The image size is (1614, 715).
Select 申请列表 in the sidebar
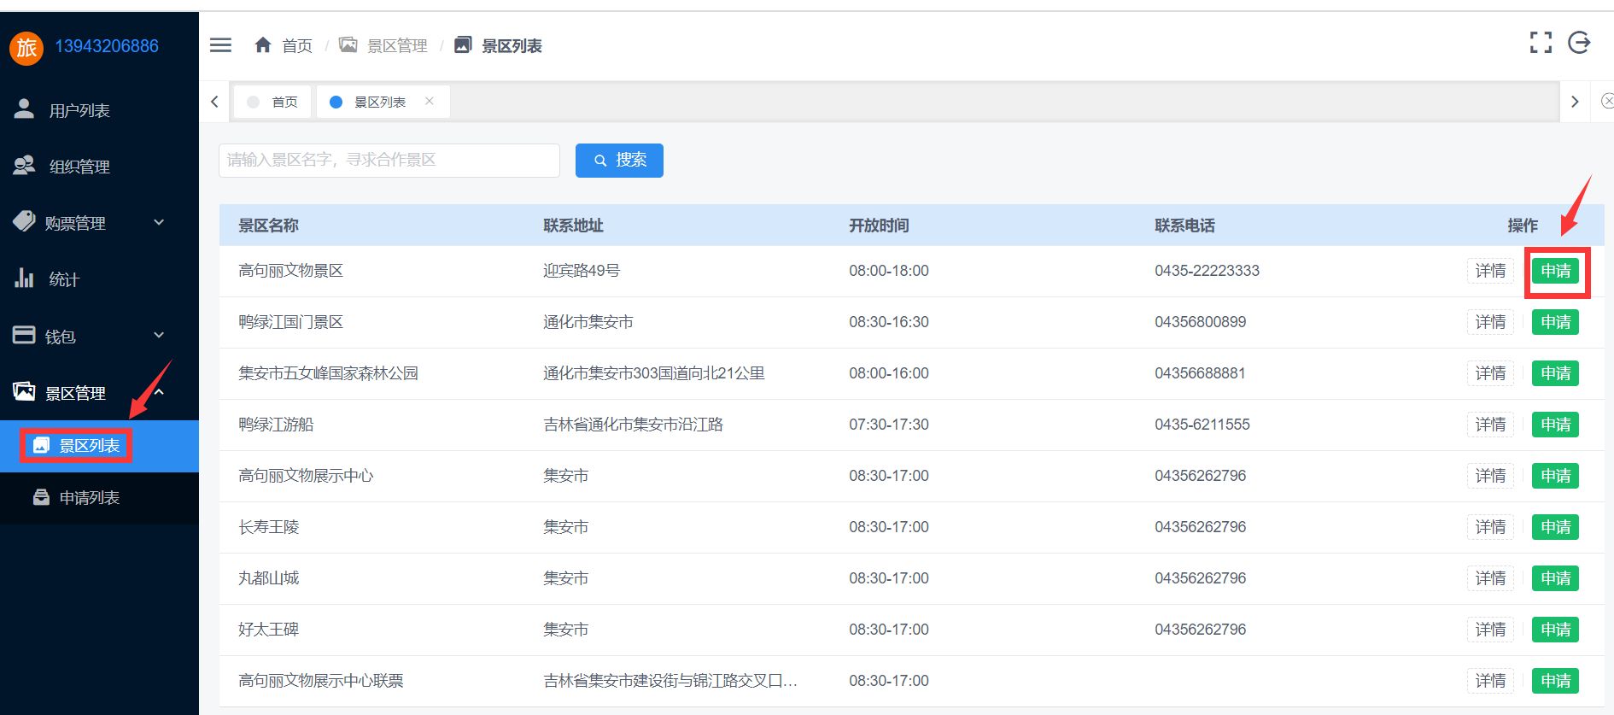click(89, 497)
